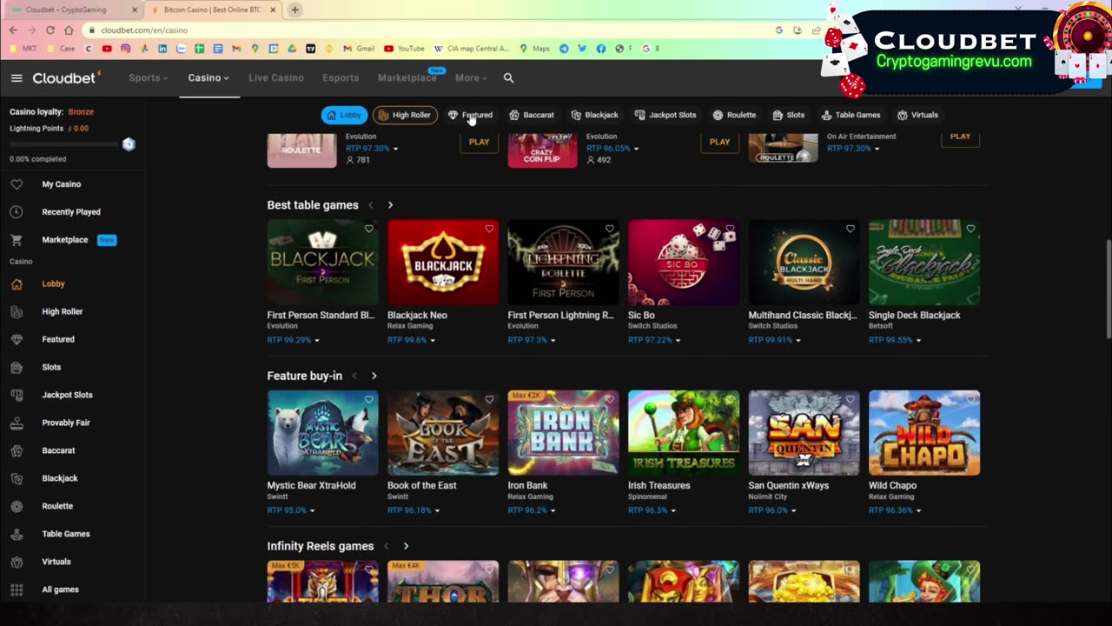Select the High Roller filter tab
Image resolution: width=1112 pixels, height=626 pixels.
point(405,115)
